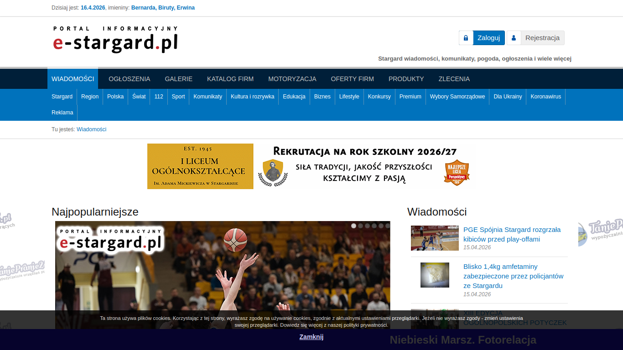Dismiss the cookie notice with Zamknij

pyautogui.click(x=311, y=337)
